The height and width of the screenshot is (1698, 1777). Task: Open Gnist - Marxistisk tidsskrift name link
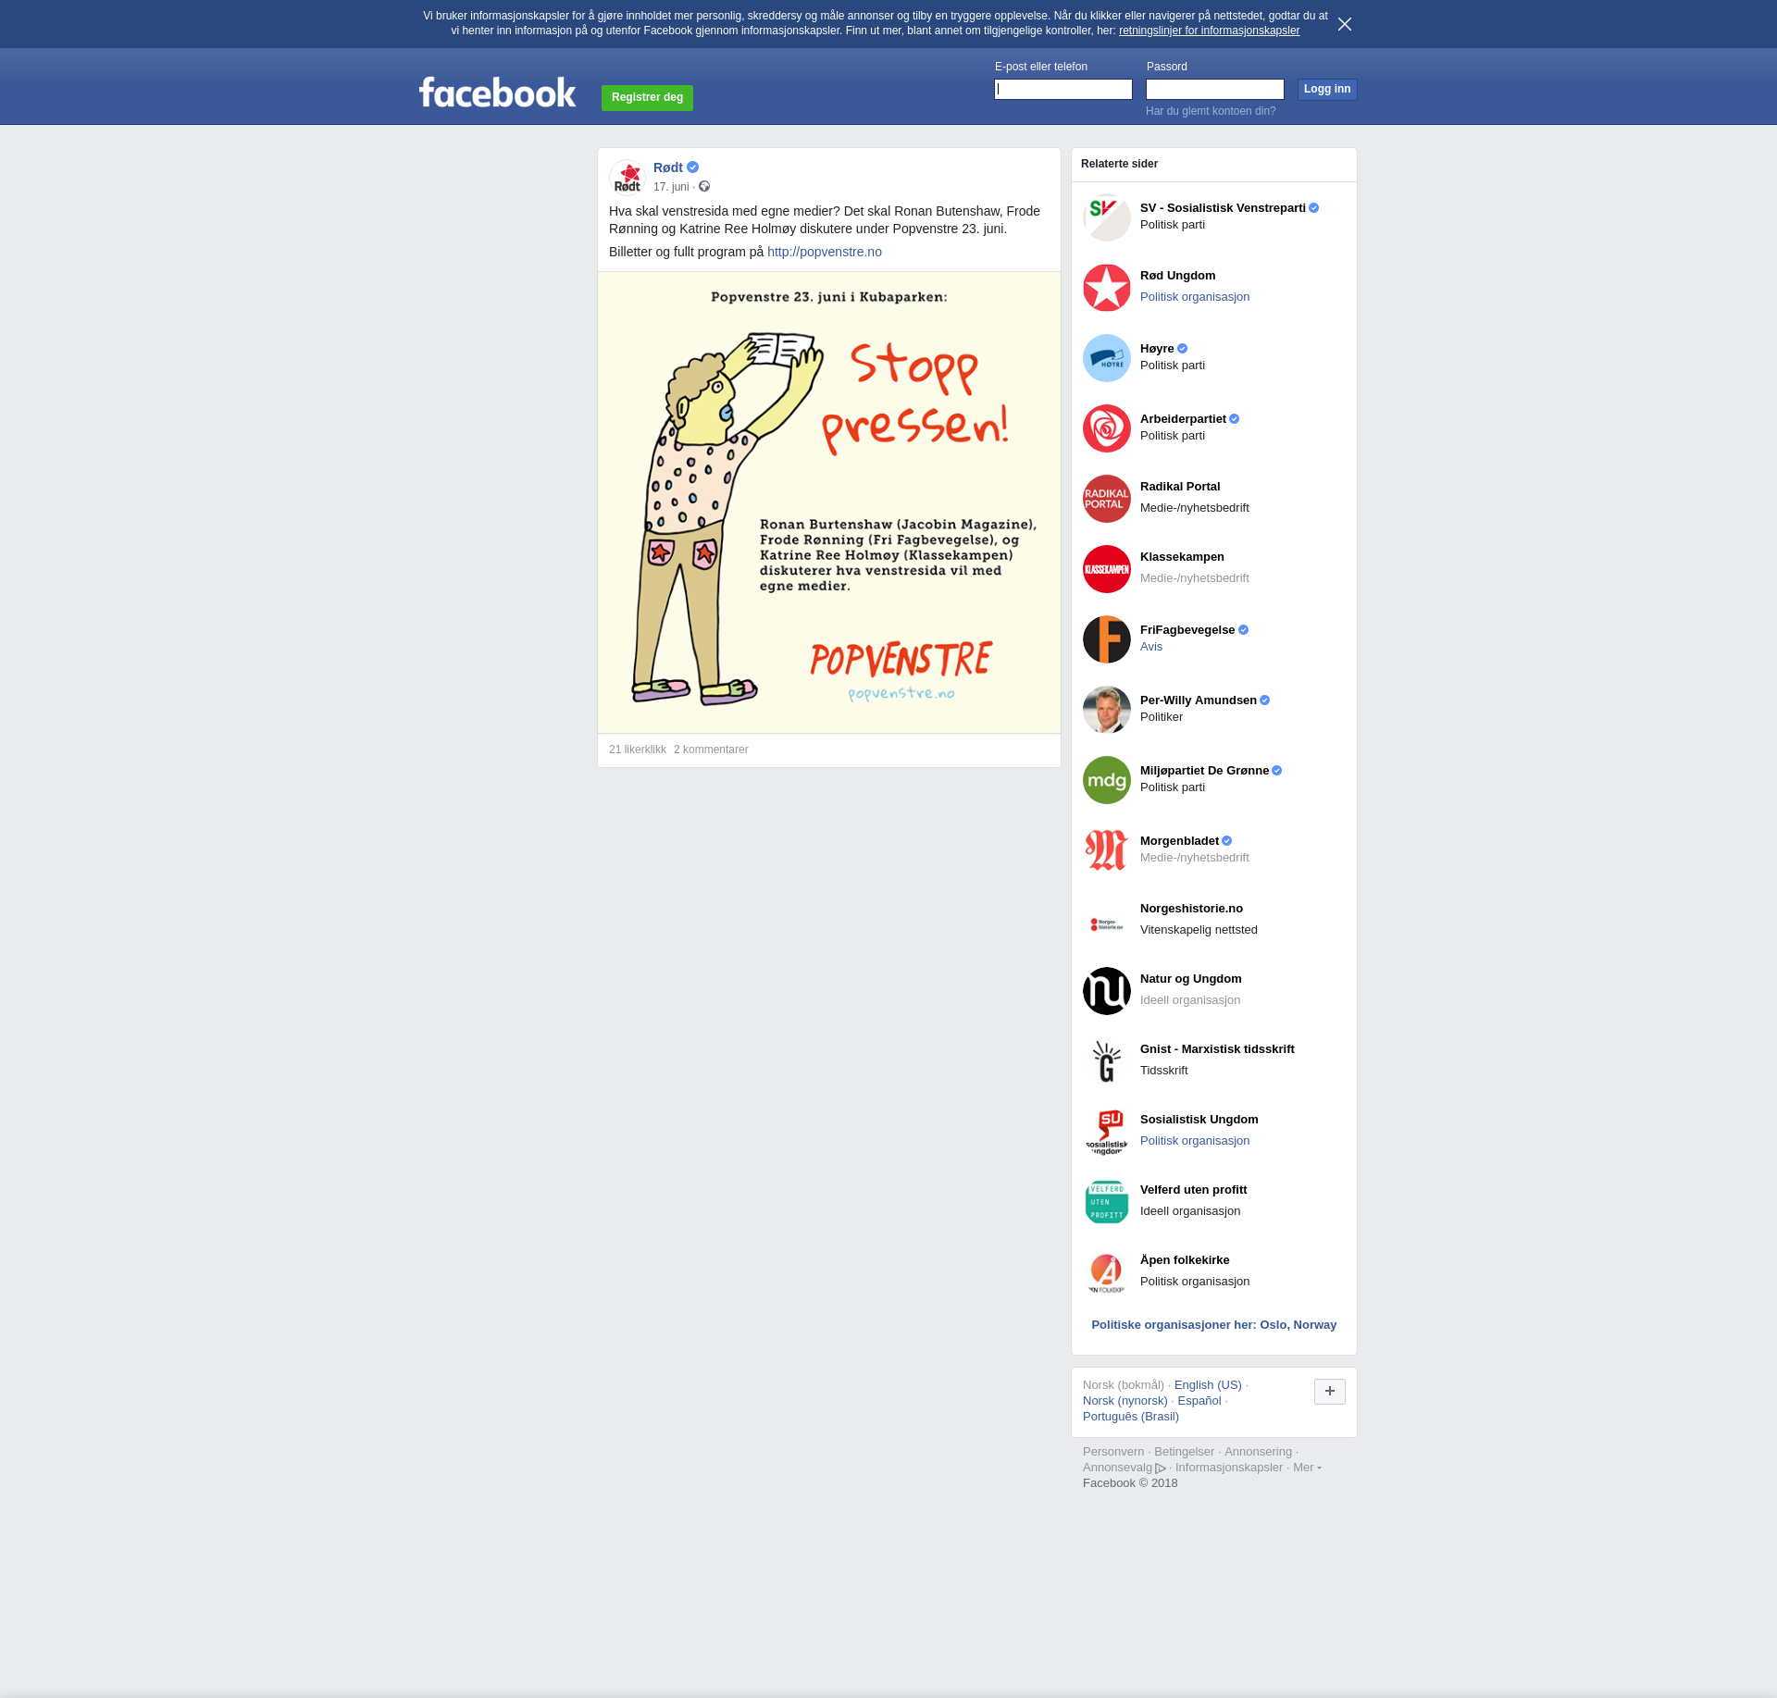(x=1217, y=1049)
